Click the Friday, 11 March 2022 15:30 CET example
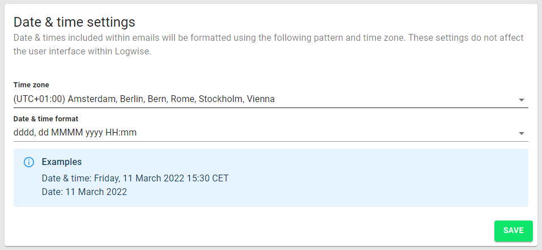The width and height of the screenshot is (542, 250). point(162,179)
